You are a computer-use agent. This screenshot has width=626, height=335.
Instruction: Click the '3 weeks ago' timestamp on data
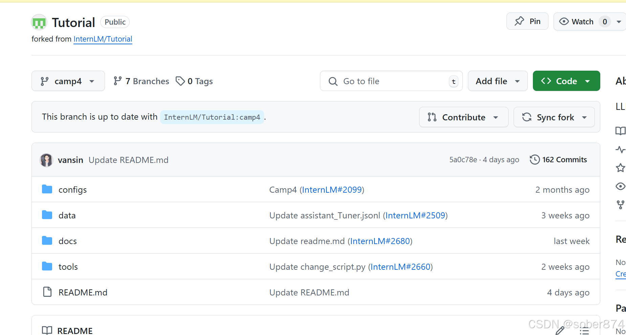pos(565,215)
